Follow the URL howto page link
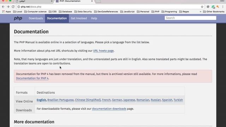This screenshot has width=226, height=127. pyautogui.click(x=103, y=51)
